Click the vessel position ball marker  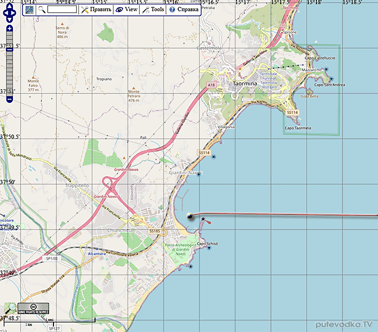[190, 216]
